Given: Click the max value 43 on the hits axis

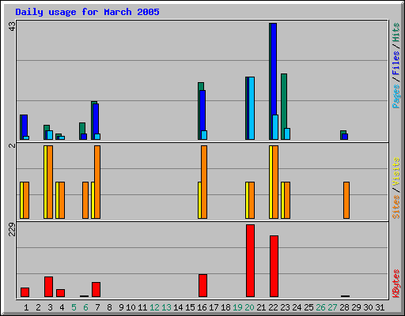Looking at the screenshot, I should pyautogui.click(x=12, y=26).
